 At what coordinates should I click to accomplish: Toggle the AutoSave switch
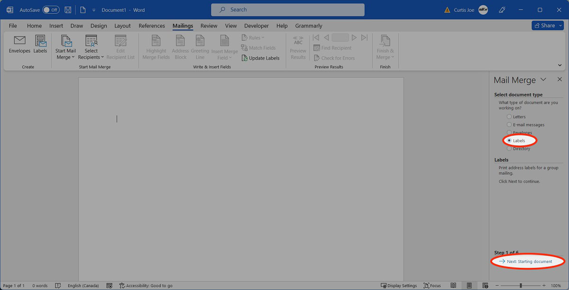click(x=51, y=10)
